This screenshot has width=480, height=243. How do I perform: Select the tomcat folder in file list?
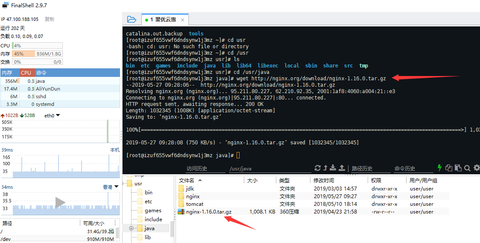(313, 204)
